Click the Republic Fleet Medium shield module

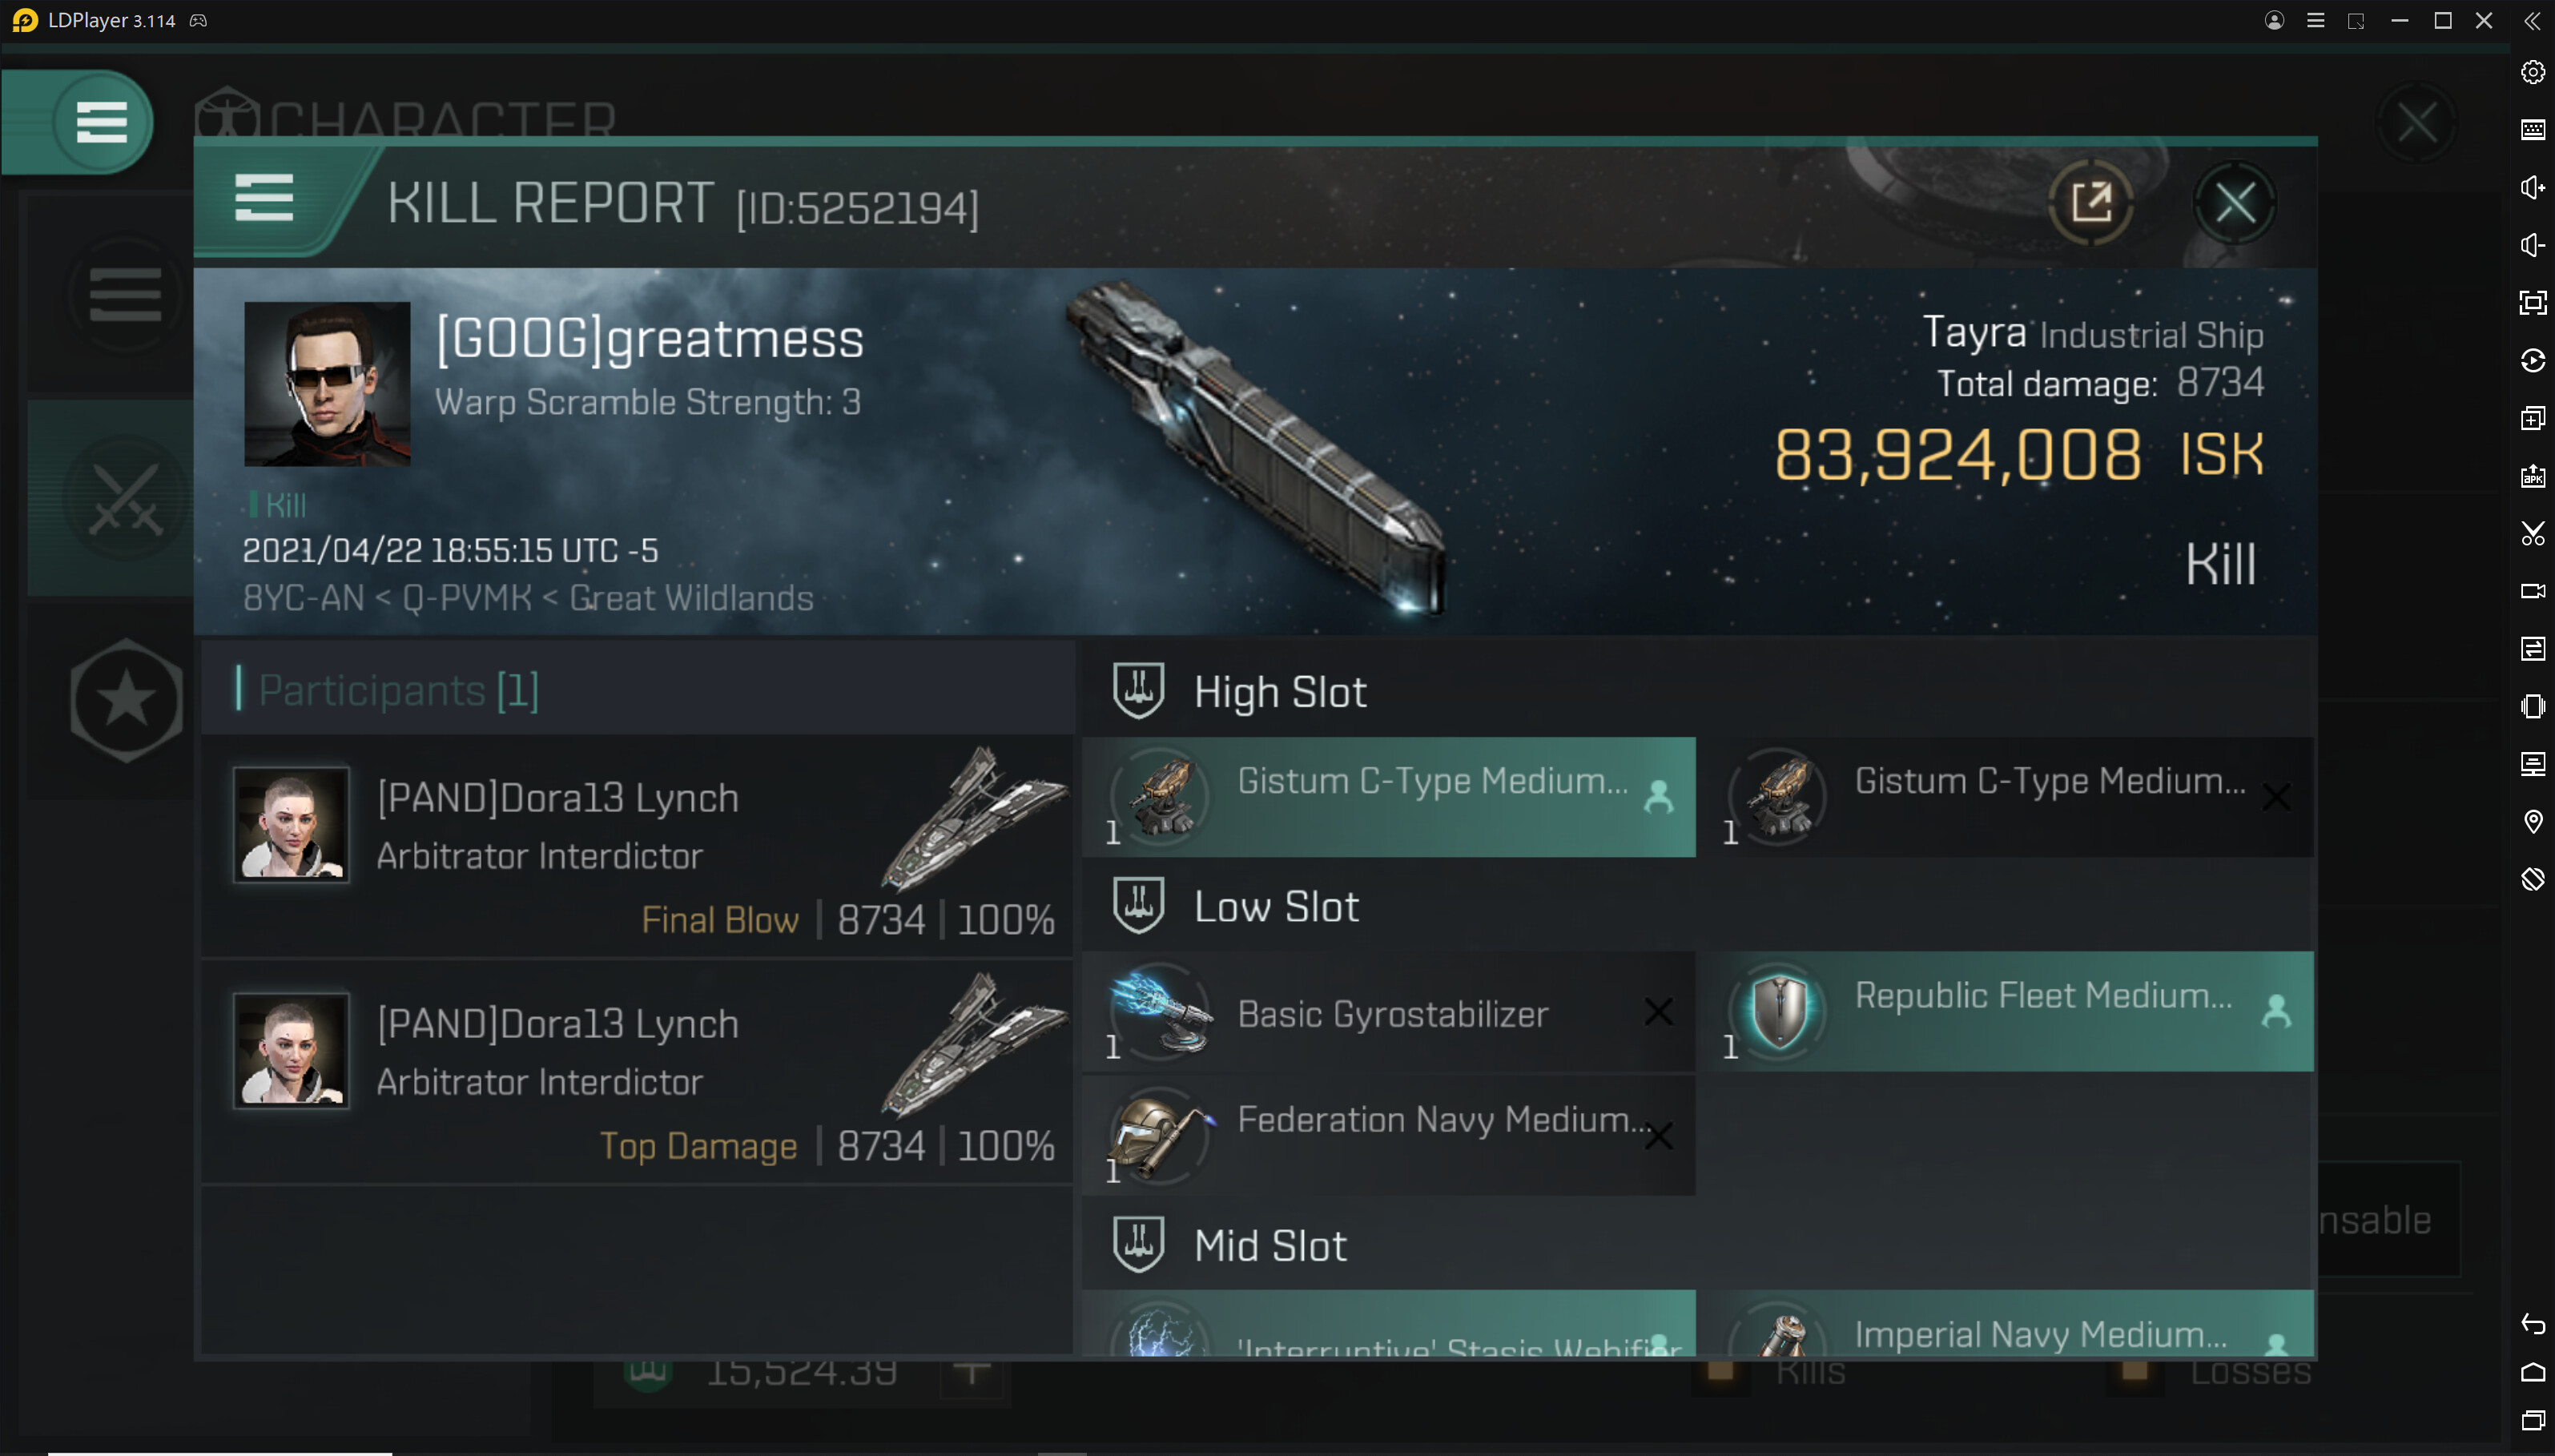point(2010,1012)
